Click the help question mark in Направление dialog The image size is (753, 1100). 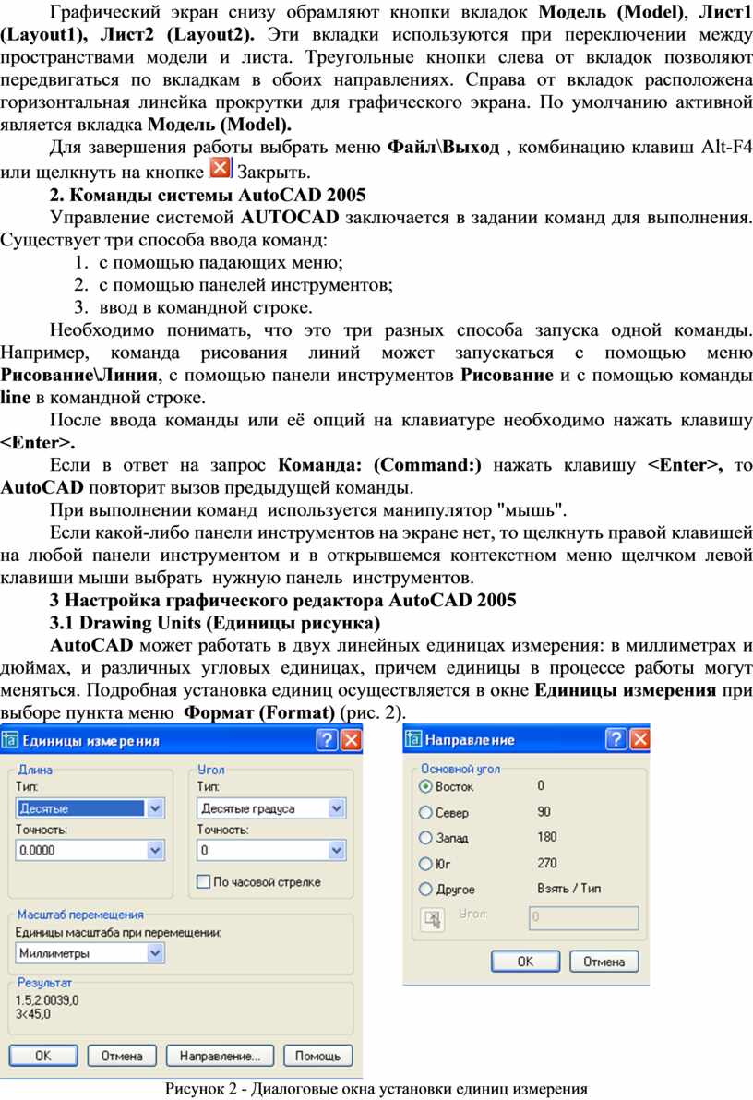[x=616, y=738]
